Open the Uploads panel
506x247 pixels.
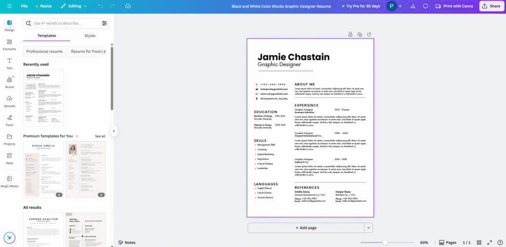pos(9,101)
